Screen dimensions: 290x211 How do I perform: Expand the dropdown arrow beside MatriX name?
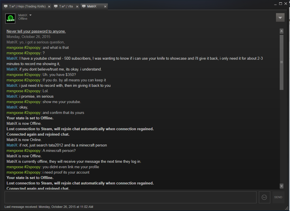tap(31, 15)
